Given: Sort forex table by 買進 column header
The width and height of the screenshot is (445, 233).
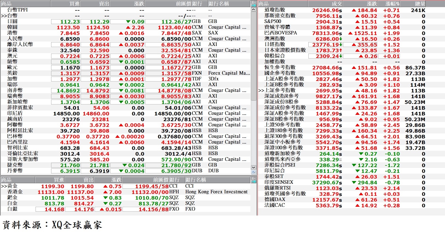Looking at the screenshot, I should point(65,4).
